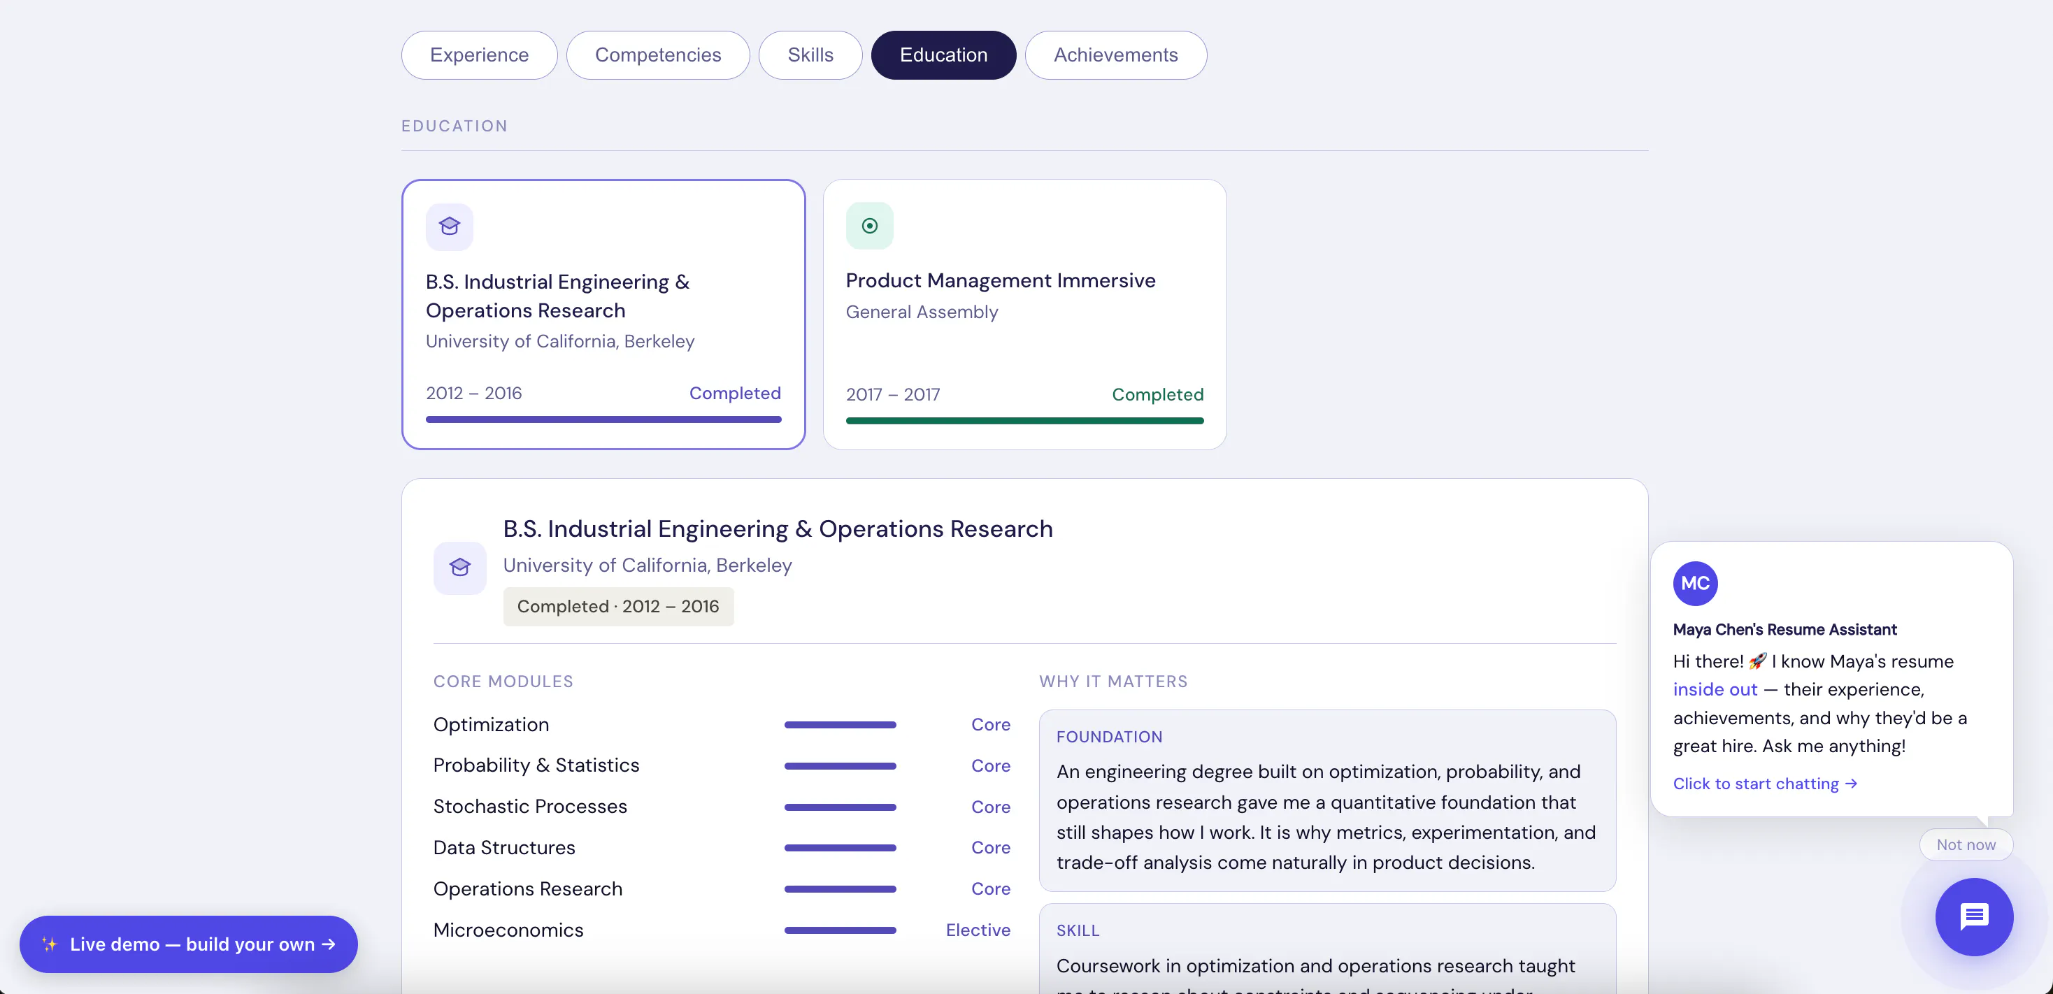Click '2012 – 2016' dates in Berkeley card
Image resolution: width=2053 pixels, height=994 pixels.
pyautogui.click(x=473, y=394)
